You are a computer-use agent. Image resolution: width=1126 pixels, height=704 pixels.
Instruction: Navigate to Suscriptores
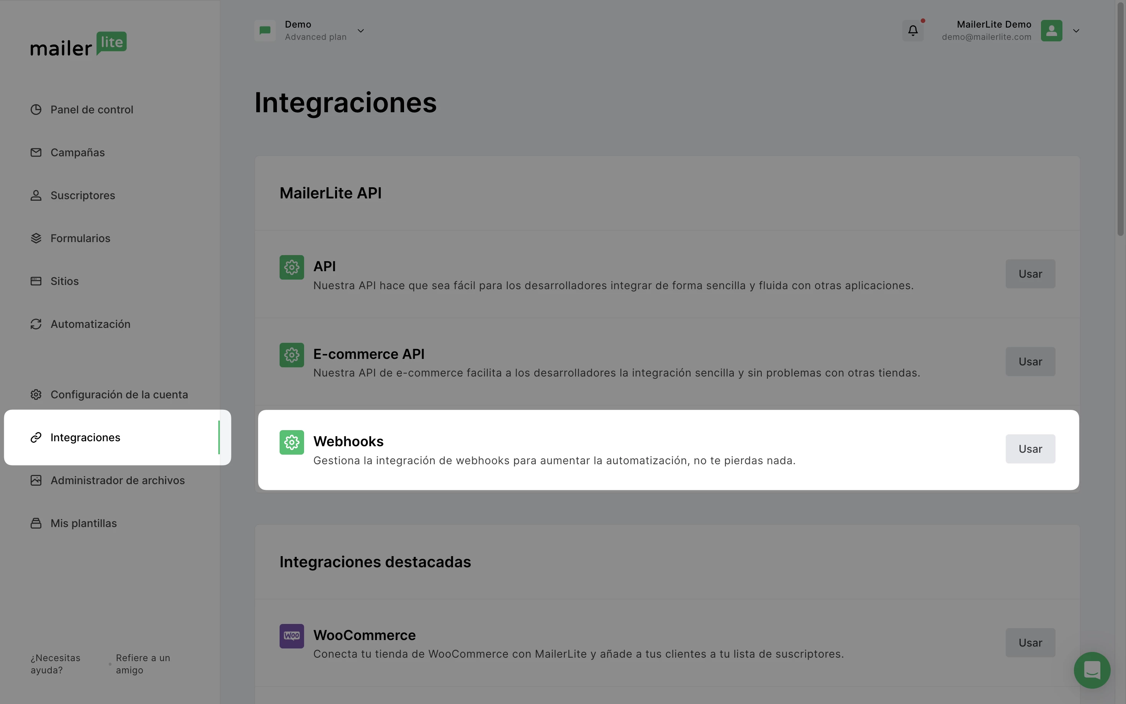83,195
